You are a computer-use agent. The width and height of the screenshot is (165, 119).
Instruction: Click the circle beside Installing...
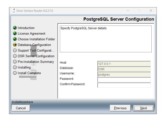[x=15, y=67]
